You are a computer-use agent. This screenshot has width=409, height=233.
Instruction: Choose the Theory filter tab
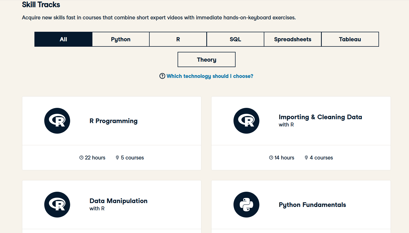click(207, 60)
